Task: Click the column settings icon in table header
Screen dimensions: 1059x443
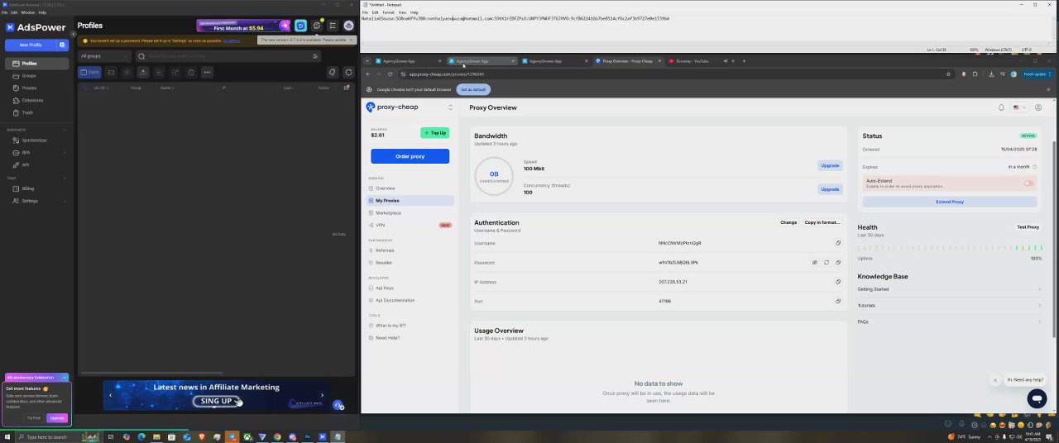Action: [346, 88]
